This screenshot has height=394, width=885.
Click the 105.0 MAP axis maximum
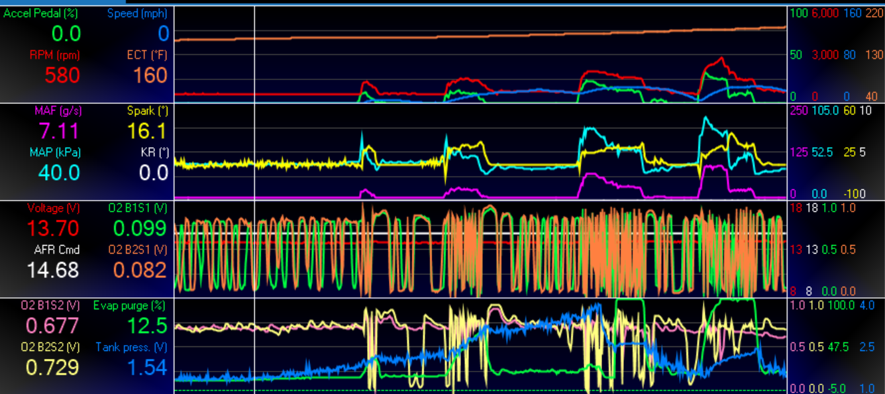click(x=825, y=110)
